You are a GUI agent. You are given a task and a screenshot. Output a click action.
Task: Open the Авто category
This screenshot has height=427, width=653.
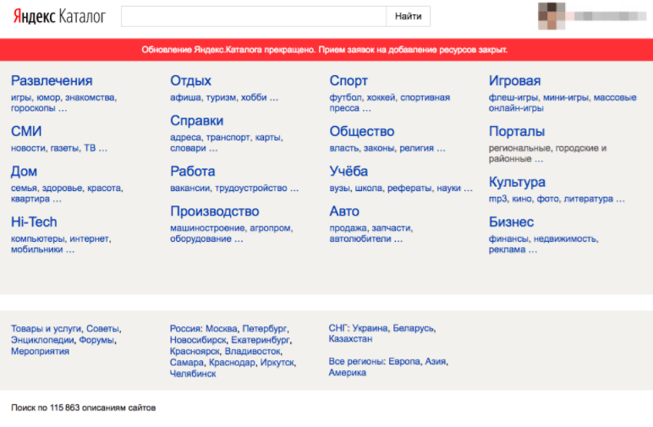coord(344,211)
